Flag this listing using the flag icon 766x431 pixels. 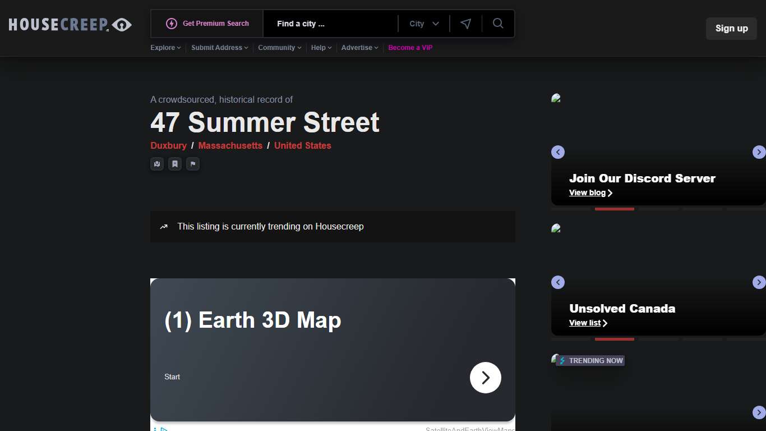(193, 164)
